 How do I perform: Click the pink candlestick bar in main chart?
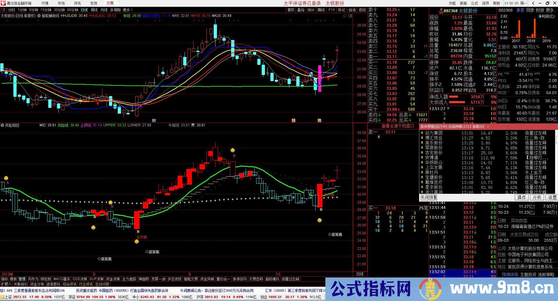click(x=320, y=78)
